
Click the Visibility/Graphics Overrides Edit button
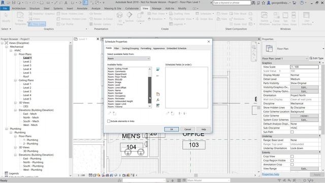point(304,87)
